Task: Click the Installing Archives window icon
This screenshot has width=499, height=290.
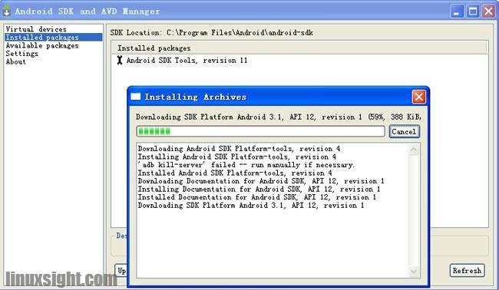Action: (136, 97)
